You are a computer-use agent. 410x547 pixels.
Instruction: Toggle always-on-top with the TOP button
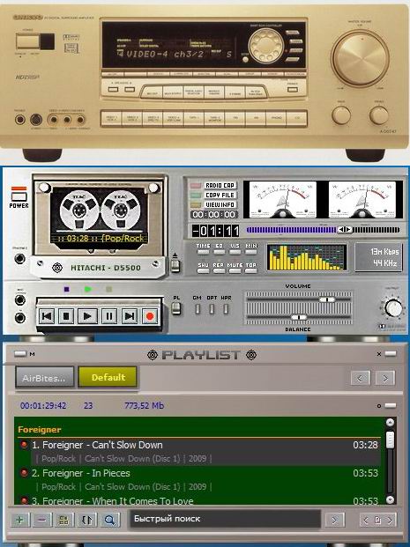coord(250,270)
